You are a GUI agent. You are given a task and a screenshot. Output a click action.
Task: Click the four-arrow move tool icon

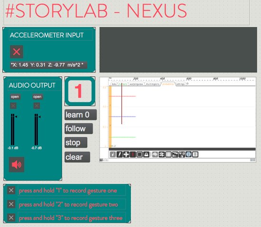[x=126, y=154]
